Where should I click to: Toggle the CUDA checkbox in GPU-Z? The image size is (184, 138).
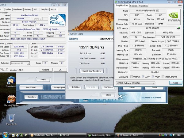coord(143,77)
